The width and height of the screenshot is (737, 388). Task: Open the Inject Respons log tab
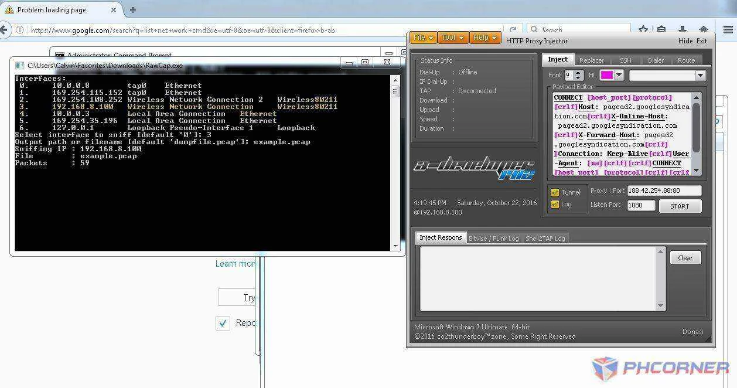441,237
